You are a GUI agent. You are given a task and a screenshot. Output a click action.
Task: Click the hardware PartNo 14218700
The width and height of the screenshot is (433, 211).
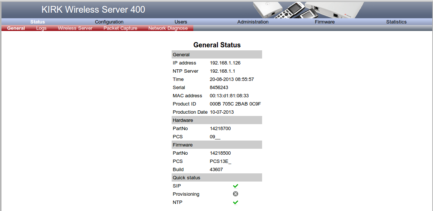220,129
